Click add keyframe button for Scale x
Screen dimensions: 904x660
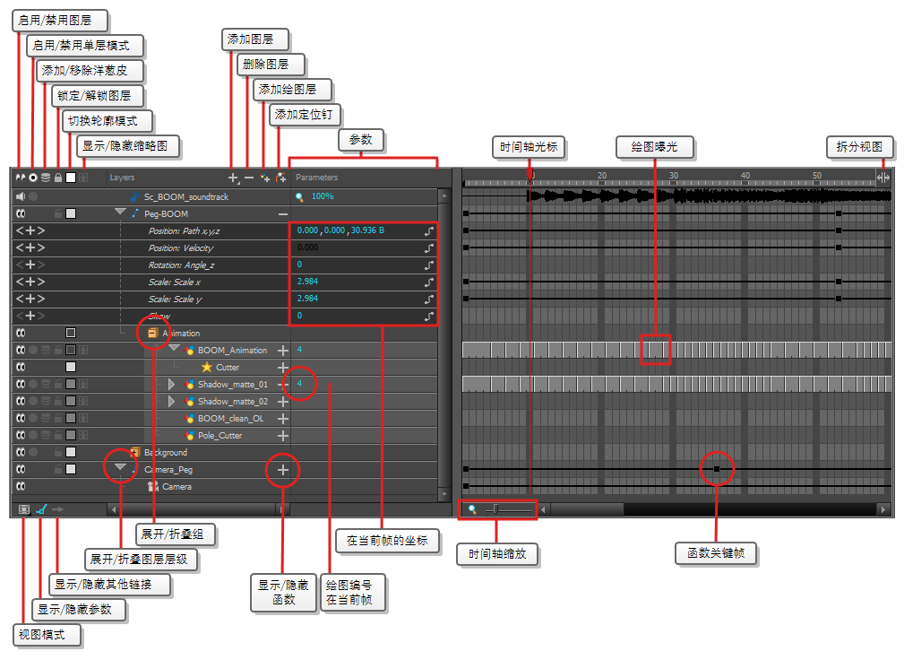pos(30,282)
